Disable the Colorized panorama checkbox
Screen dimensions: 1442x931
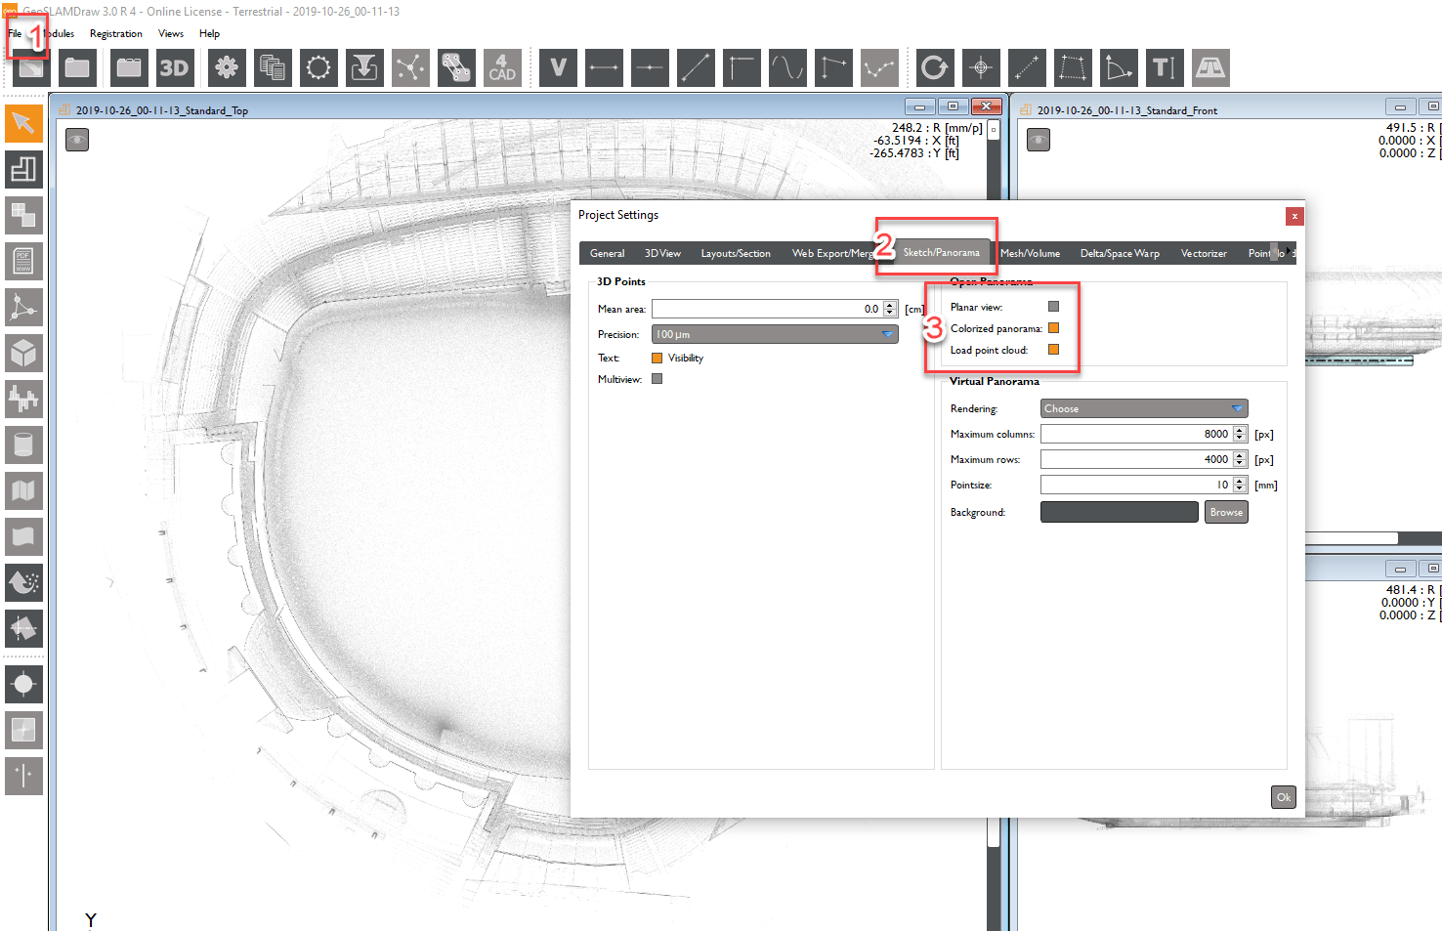(1053, 328)
